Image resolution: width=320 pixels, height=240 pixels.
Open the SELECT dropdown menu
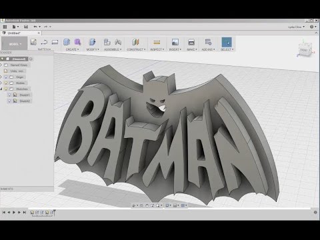[x=227, y=49]
